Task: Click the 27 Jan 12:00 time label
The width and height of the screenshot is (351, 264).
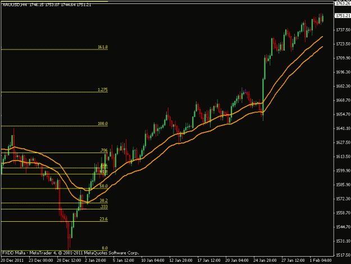Action: 293,261
